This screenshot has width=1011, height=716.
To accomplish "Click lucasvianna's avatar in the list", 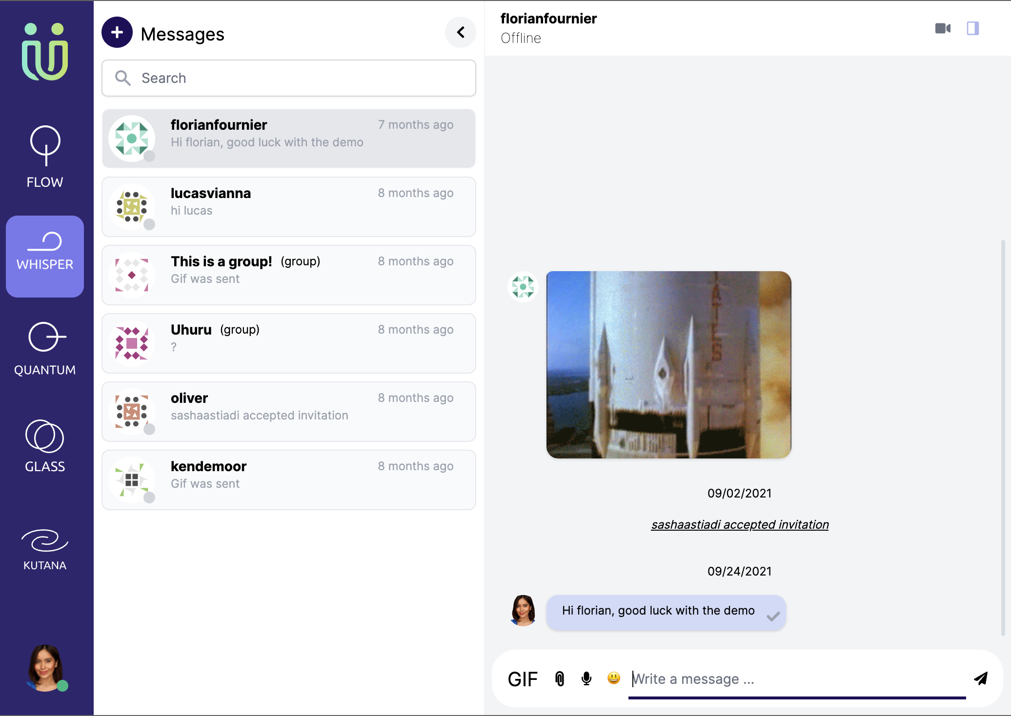I will click(132, 207).
